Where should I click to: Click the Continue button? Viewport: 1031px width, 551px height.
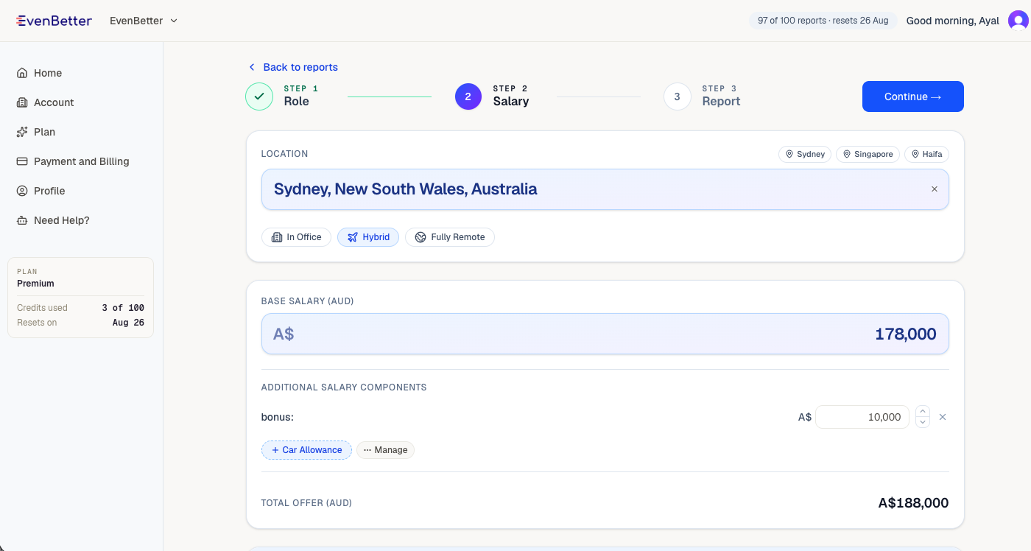pos(913,96)
